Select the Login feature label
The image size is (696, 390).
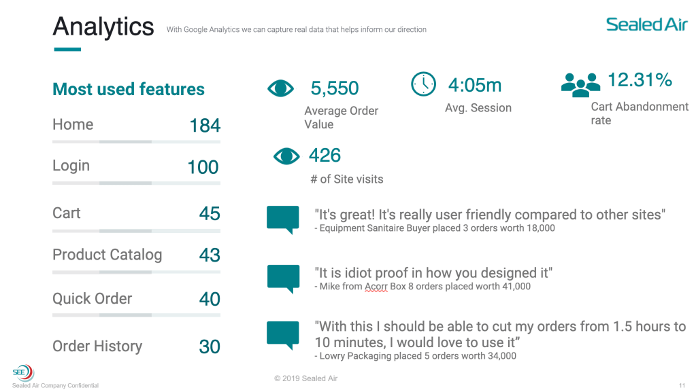(71, 166)
